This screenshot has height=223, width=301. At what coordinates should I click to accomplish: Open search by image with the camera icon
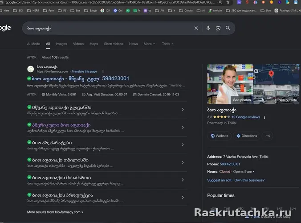click(218, 28)
